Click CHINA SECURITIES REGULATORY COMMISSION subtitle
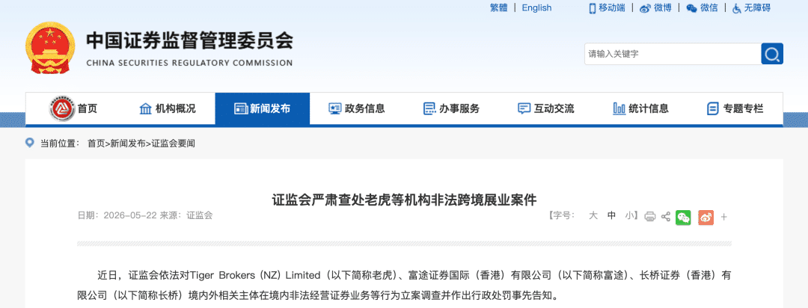The width and height of the screenshot is (808, 308). (189, 64)
